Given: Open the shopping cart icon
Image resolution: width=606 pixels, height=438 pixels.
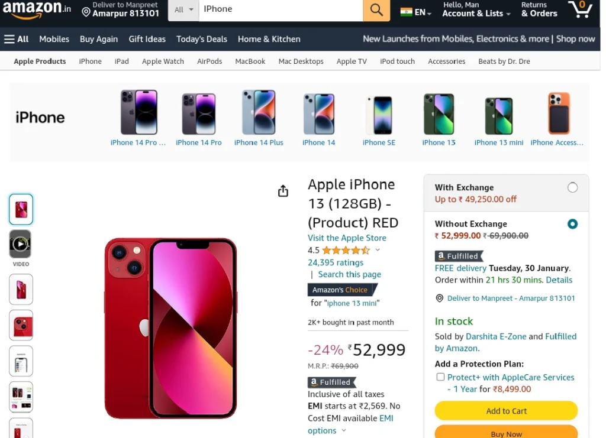Looking at the screenshot, I should (581, 9).
